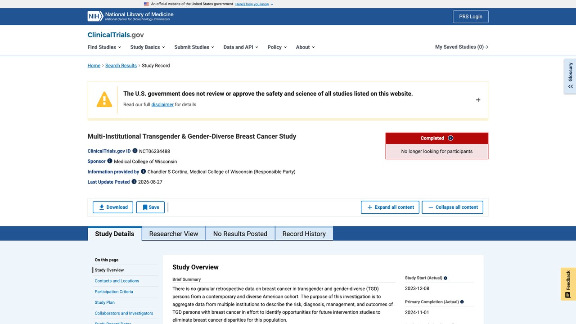The image size is (576, 324).
Task: Open the Feedback side tab
Action: (x=568, y=284)
